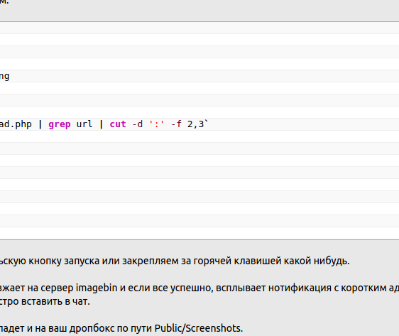Click the word 'нотификация' in the paragraph
399x336 pixels.
pos(300,288)
